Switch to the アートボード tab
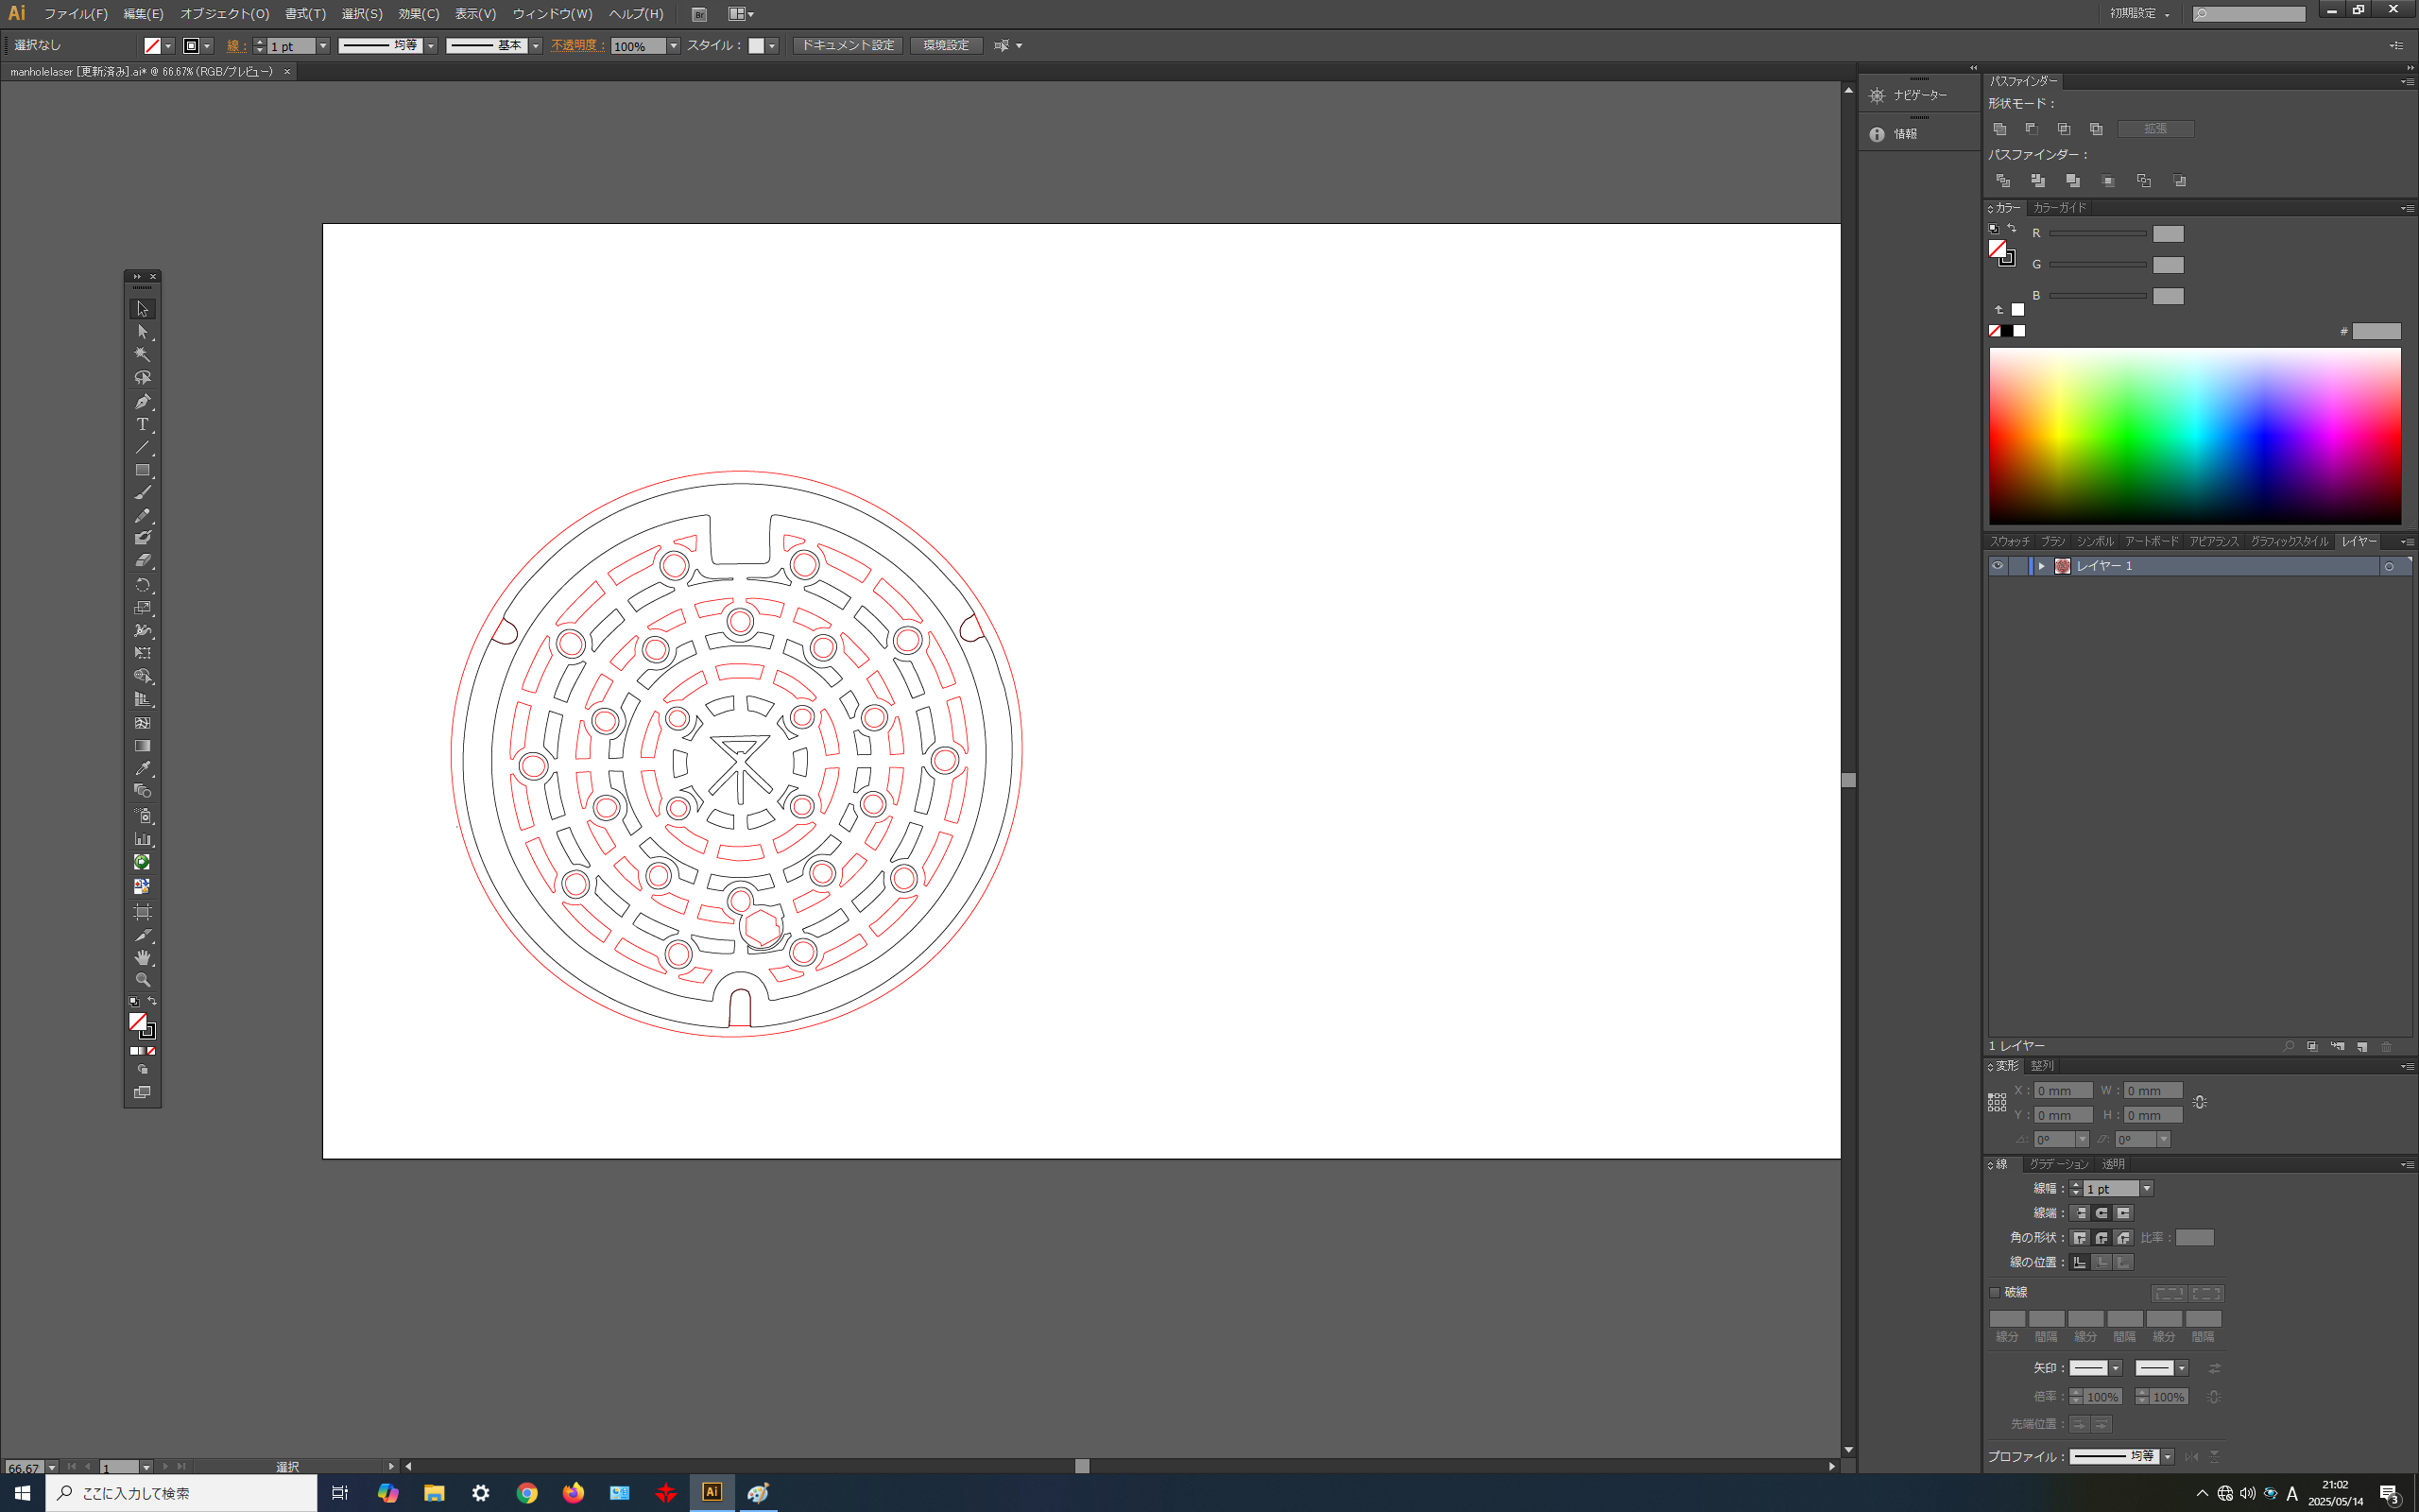 coord(2151,541)
